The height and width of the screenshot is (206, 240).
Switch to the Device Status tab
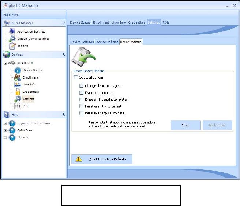pyautogui.click(x=80, y=23)
